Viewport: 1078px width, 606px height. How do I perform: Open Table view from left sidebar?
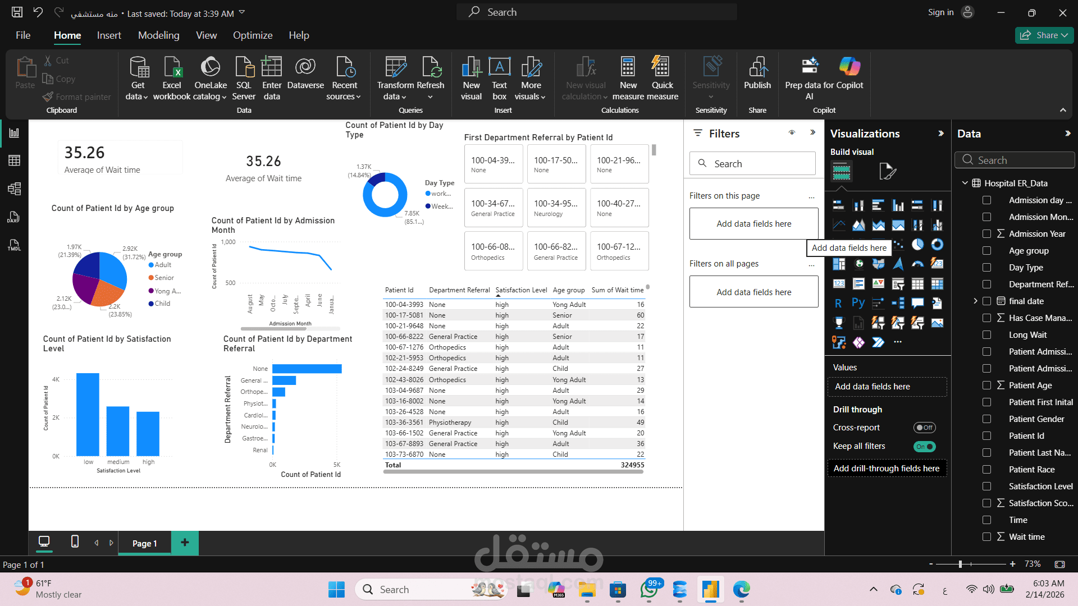point(14,161)
